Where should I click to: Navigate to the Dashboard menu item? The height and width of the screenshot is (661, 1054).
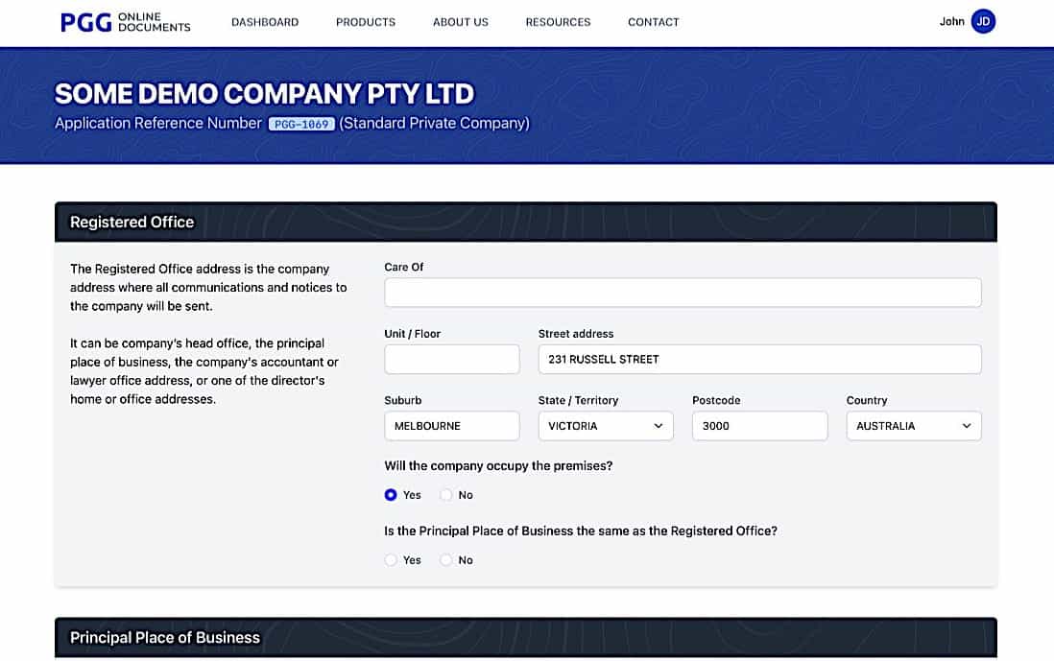click(x=265, y=21)
